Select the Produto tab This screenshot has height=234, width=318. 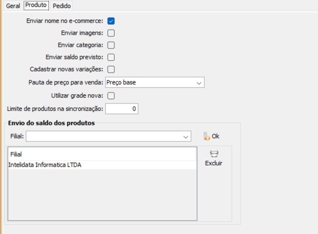[x=36, y=5]
